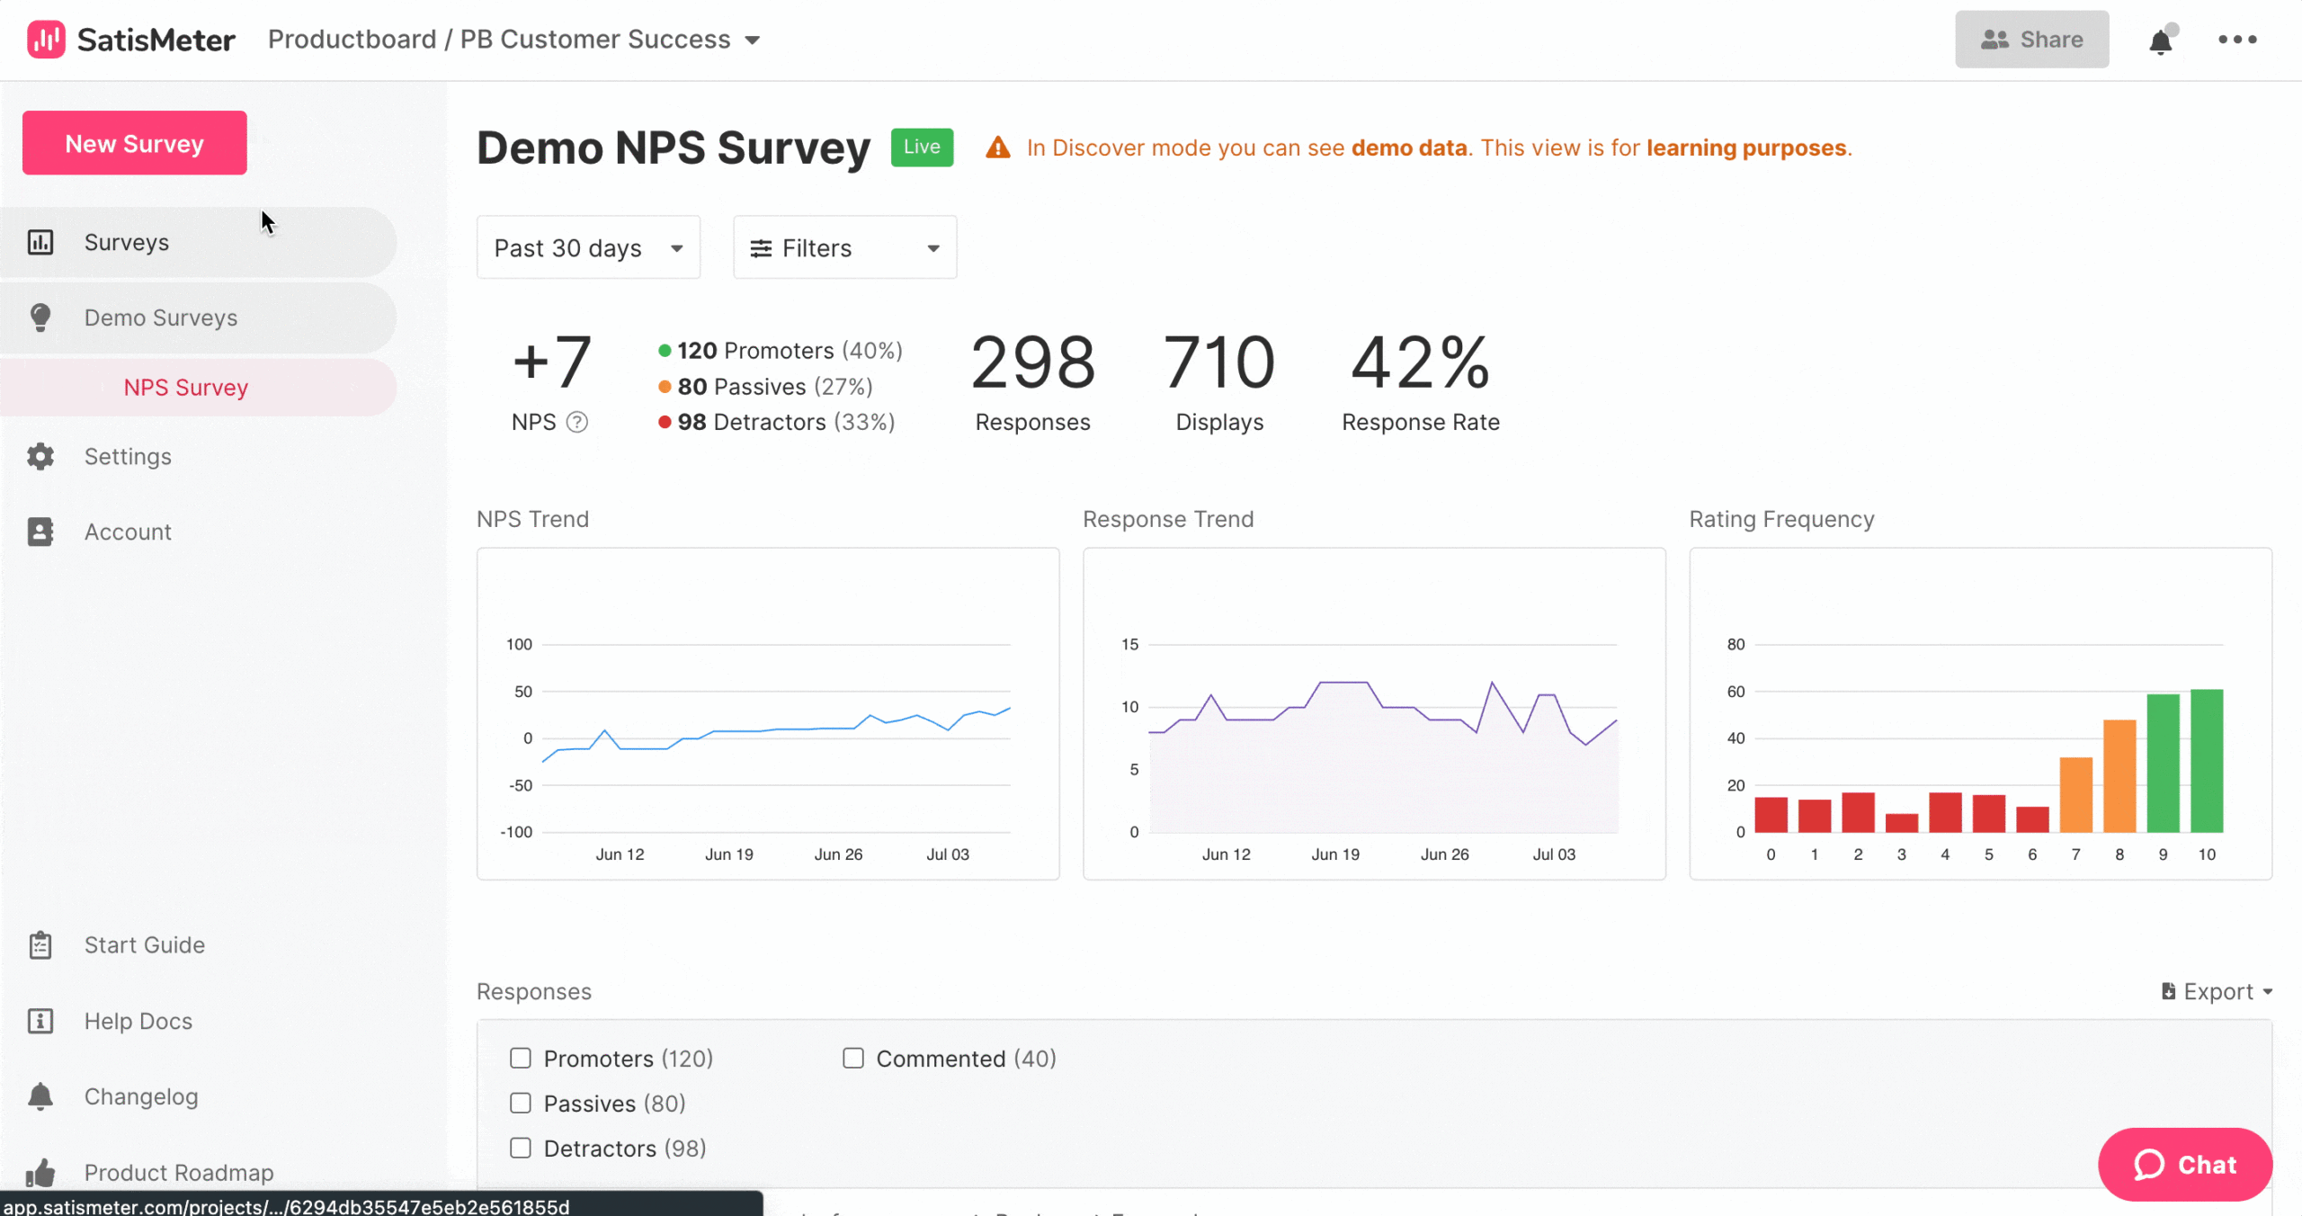Select NPS Survey in the sidebar

point(185,387)
